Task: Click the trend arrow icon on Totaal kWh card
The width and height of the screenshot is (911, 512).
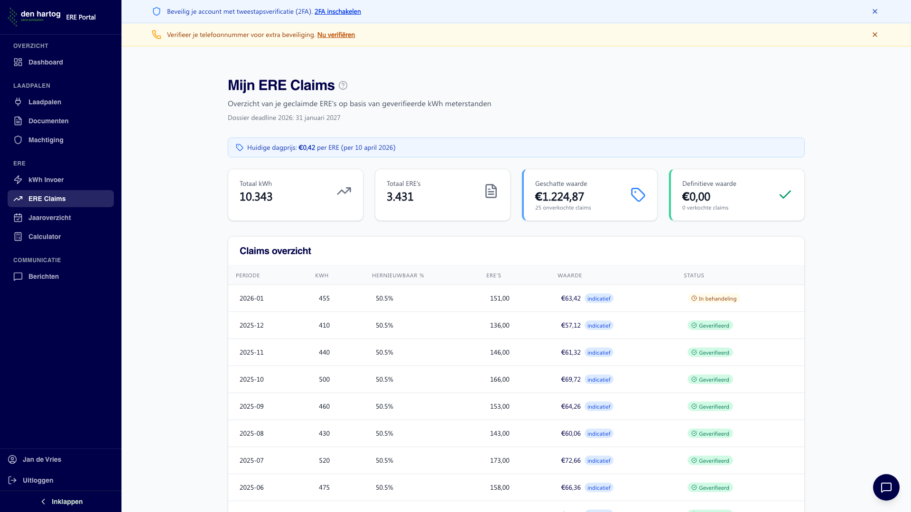Action: point(344,191)
